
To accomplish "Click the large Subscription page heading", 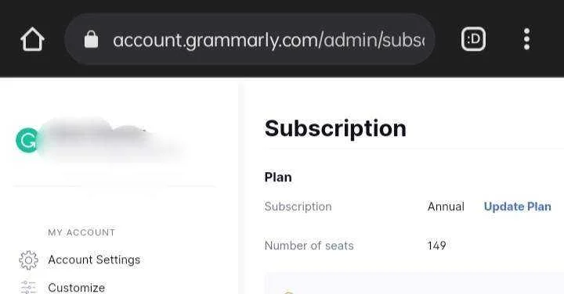I will pyautogui.click(x=335, y=128).
